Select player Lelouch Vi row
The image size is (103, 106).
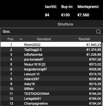coord(51,74)
